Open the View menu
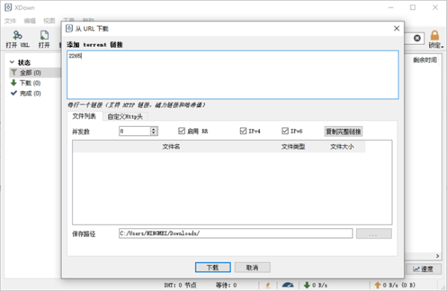Screen dimensions: 447x291 pos(49,21)
